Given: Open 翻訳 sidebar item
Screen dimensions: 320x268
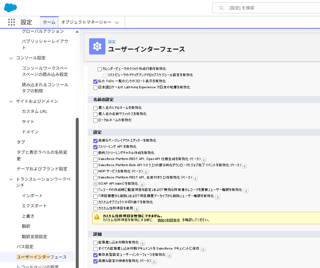Looking at the screenshot, I should 26,226.
